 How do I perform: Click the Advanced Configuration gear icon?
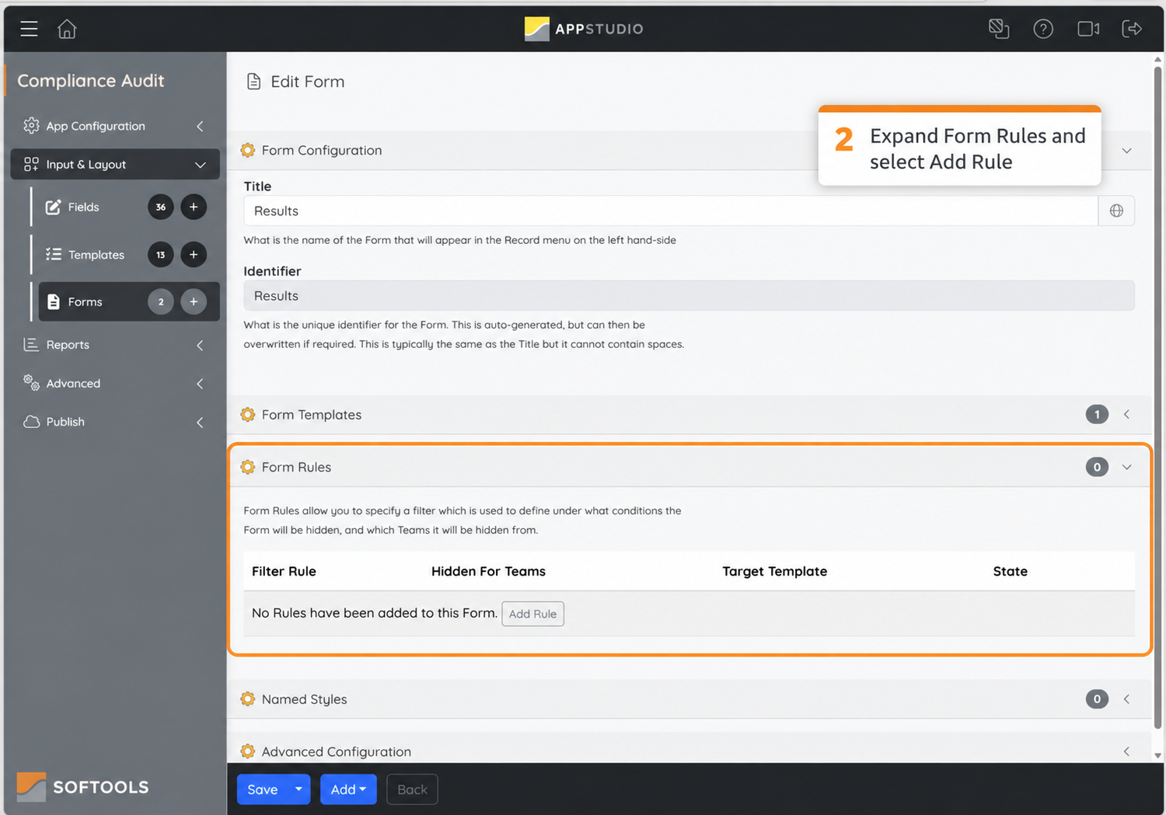[248, 751]
